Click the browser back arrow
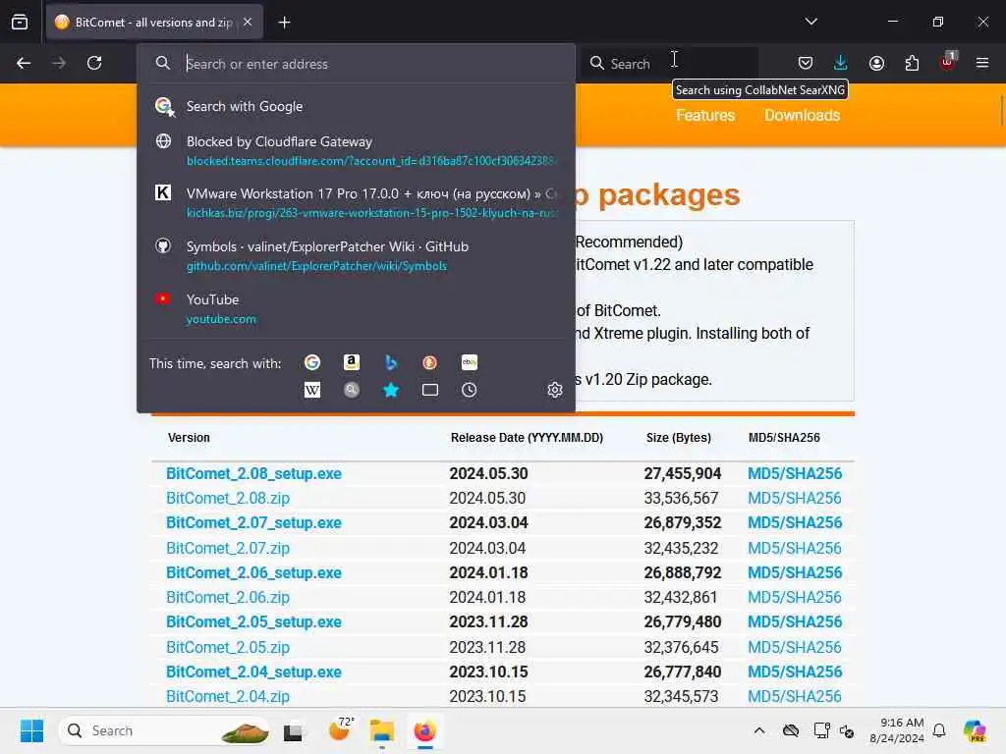Viewport: 1006px width, 754px height. pyautogui.click(x=24, y=63)
